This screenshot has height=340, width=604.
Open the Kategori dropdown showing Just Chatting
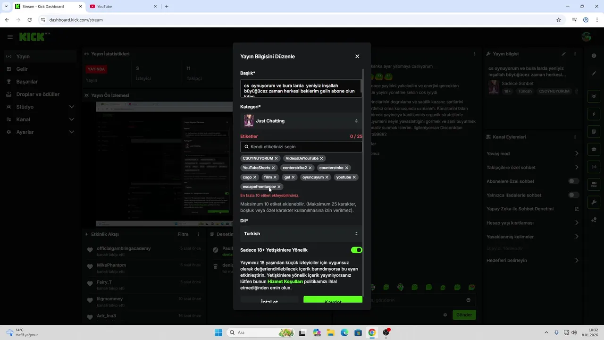coord(301,121)
